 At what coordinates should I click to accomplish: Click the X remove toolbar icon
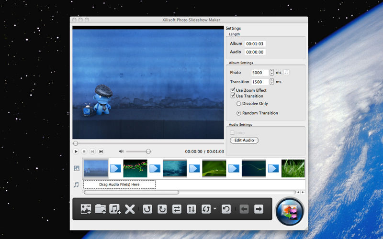130,209
